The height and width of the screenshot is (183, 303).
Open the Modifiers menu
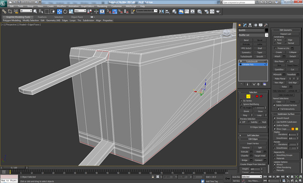coord(61,6)
